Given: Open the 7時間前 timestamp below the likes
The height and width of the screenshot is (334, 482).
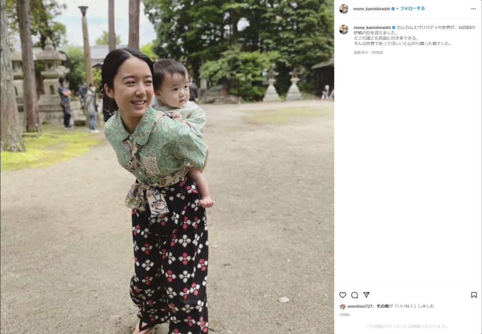Looking at the screenshot, I should coord(345,315).
